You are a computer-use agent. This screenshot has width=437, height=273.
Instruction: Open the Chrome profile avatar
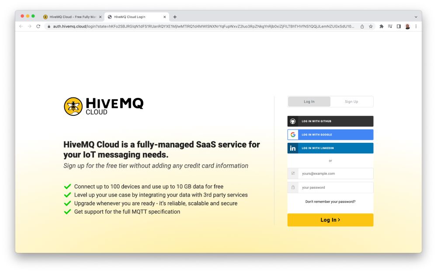point(407,27)
